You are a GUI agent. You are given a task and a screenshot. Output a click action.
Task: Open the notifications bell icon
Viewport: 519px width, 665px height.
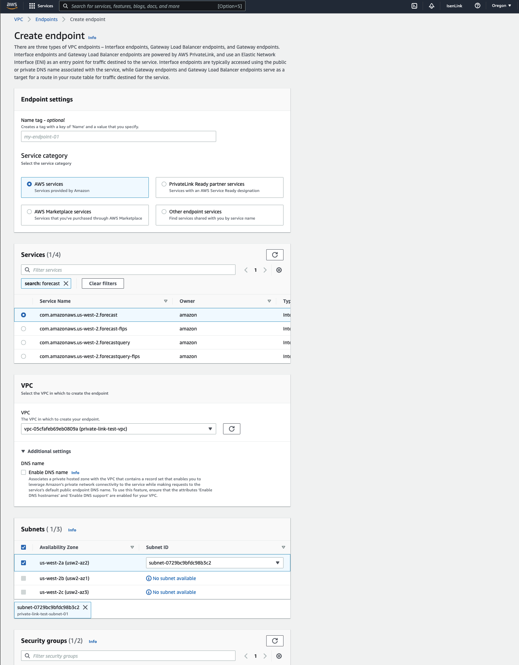pyautogui.click(x=432, y=6)
